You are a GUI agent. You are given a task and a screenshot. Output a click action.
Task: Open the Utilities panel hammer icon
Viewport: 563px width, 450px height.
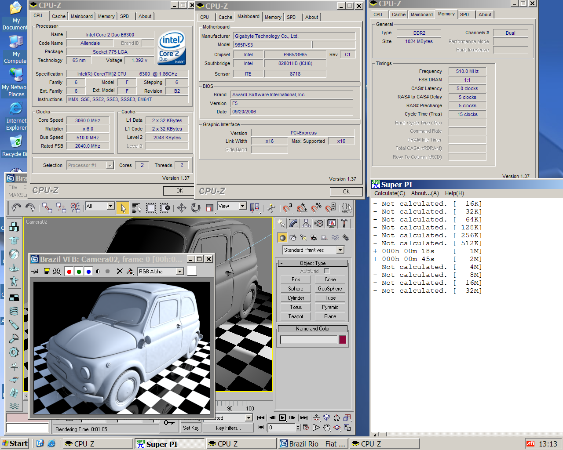pyautogui.click(x=344, y=223)
